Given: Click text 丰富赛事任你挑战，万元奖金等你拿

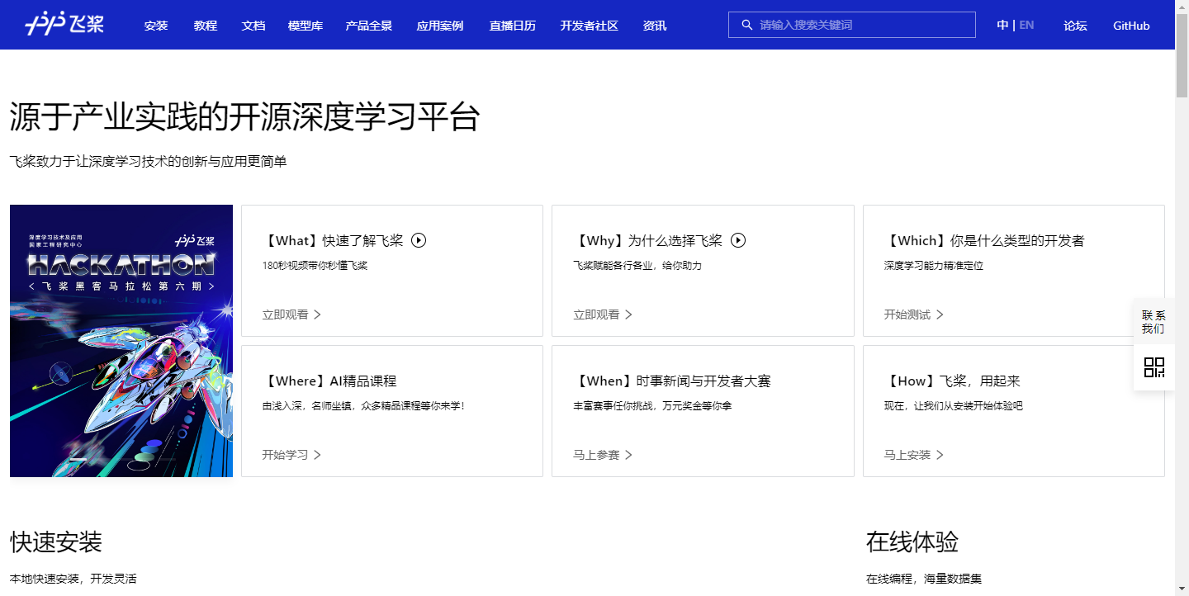Looking at the screenshot, I should pyautogui.click(x=652, y=406).
